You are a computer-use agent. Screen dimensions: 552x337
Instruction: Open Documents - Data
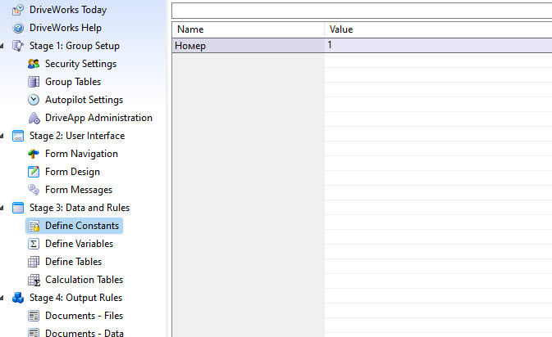click(x=84, y=332)
